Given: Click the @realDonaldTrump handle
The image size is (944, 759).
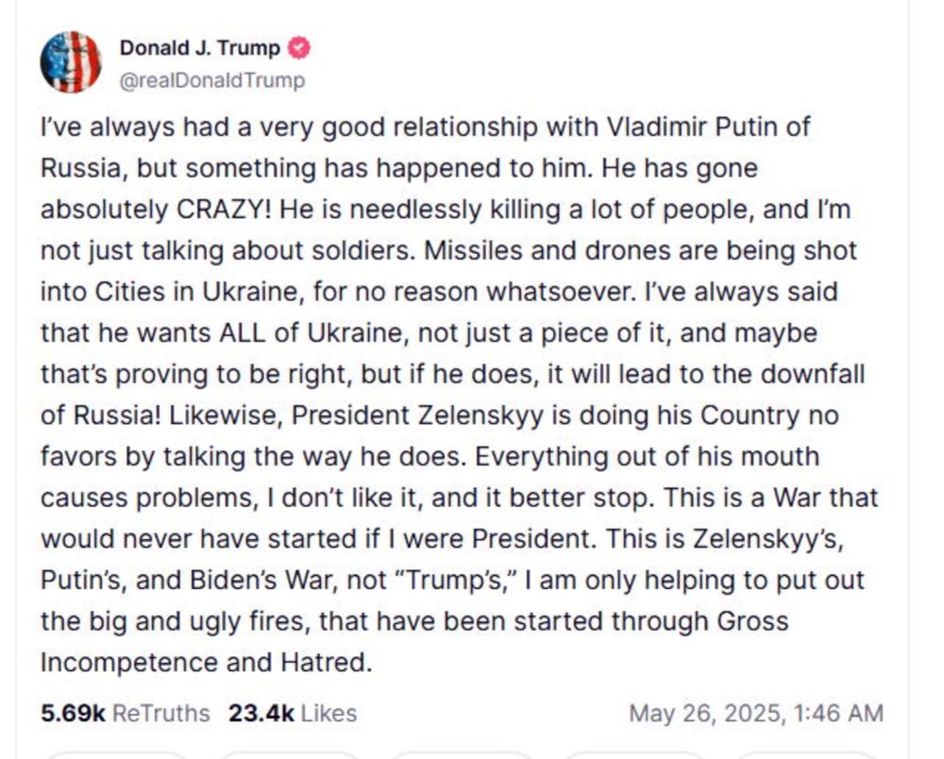Looking at the screenshot, I should pos(212,80).
